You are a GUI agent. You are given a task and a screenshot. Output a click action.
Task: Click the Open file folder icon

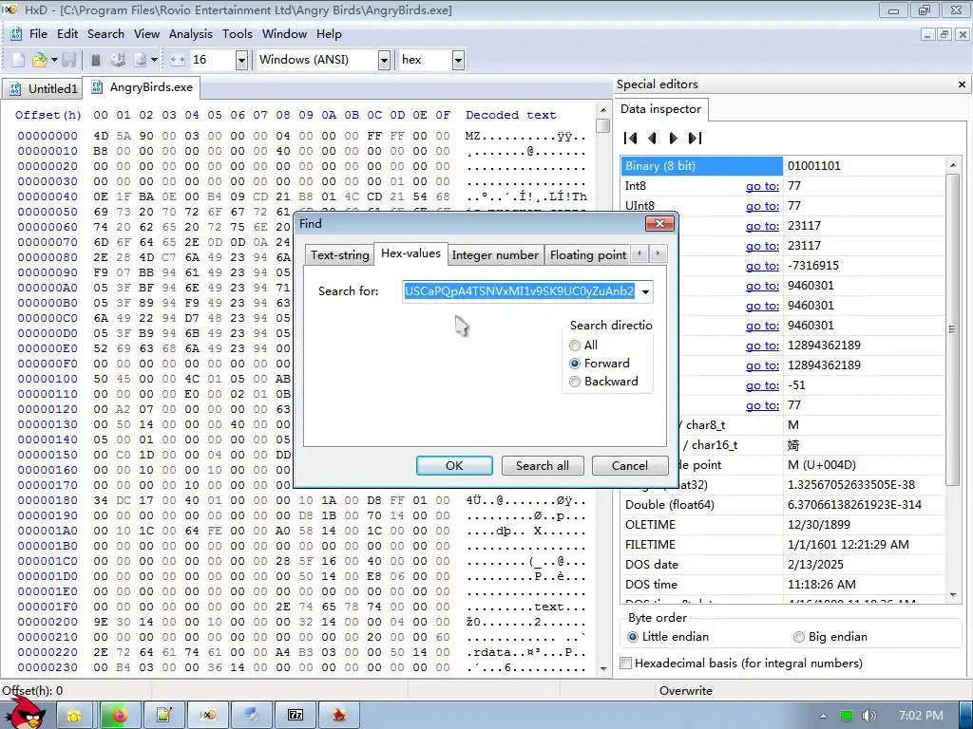(x=40, y=60)
